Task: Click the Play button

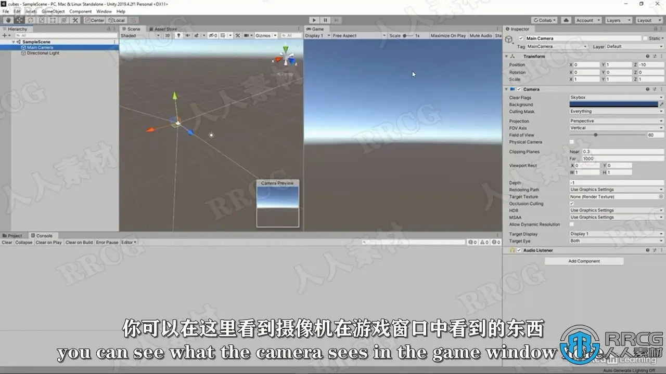Action: [314, 20]
